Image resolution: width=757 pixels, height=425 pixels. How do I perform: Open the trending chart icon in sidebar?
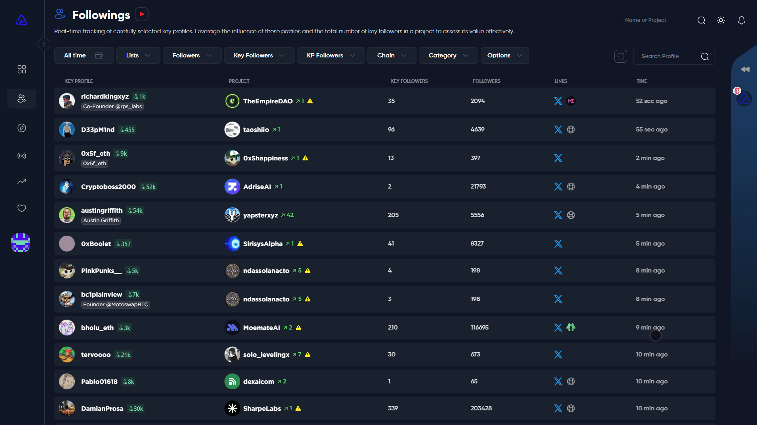click(22, 181)
